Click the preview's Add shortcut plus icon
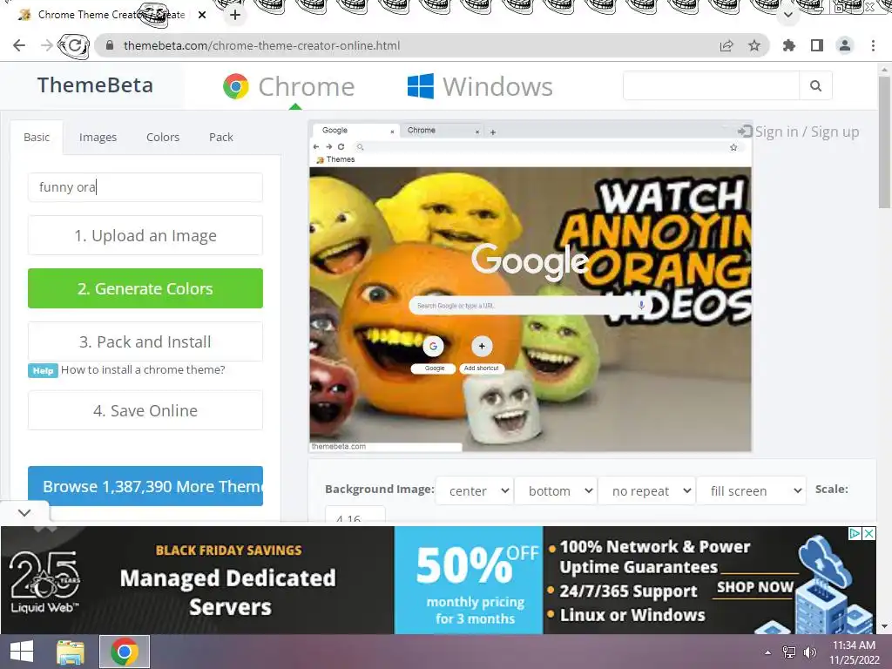 (482, 346)
